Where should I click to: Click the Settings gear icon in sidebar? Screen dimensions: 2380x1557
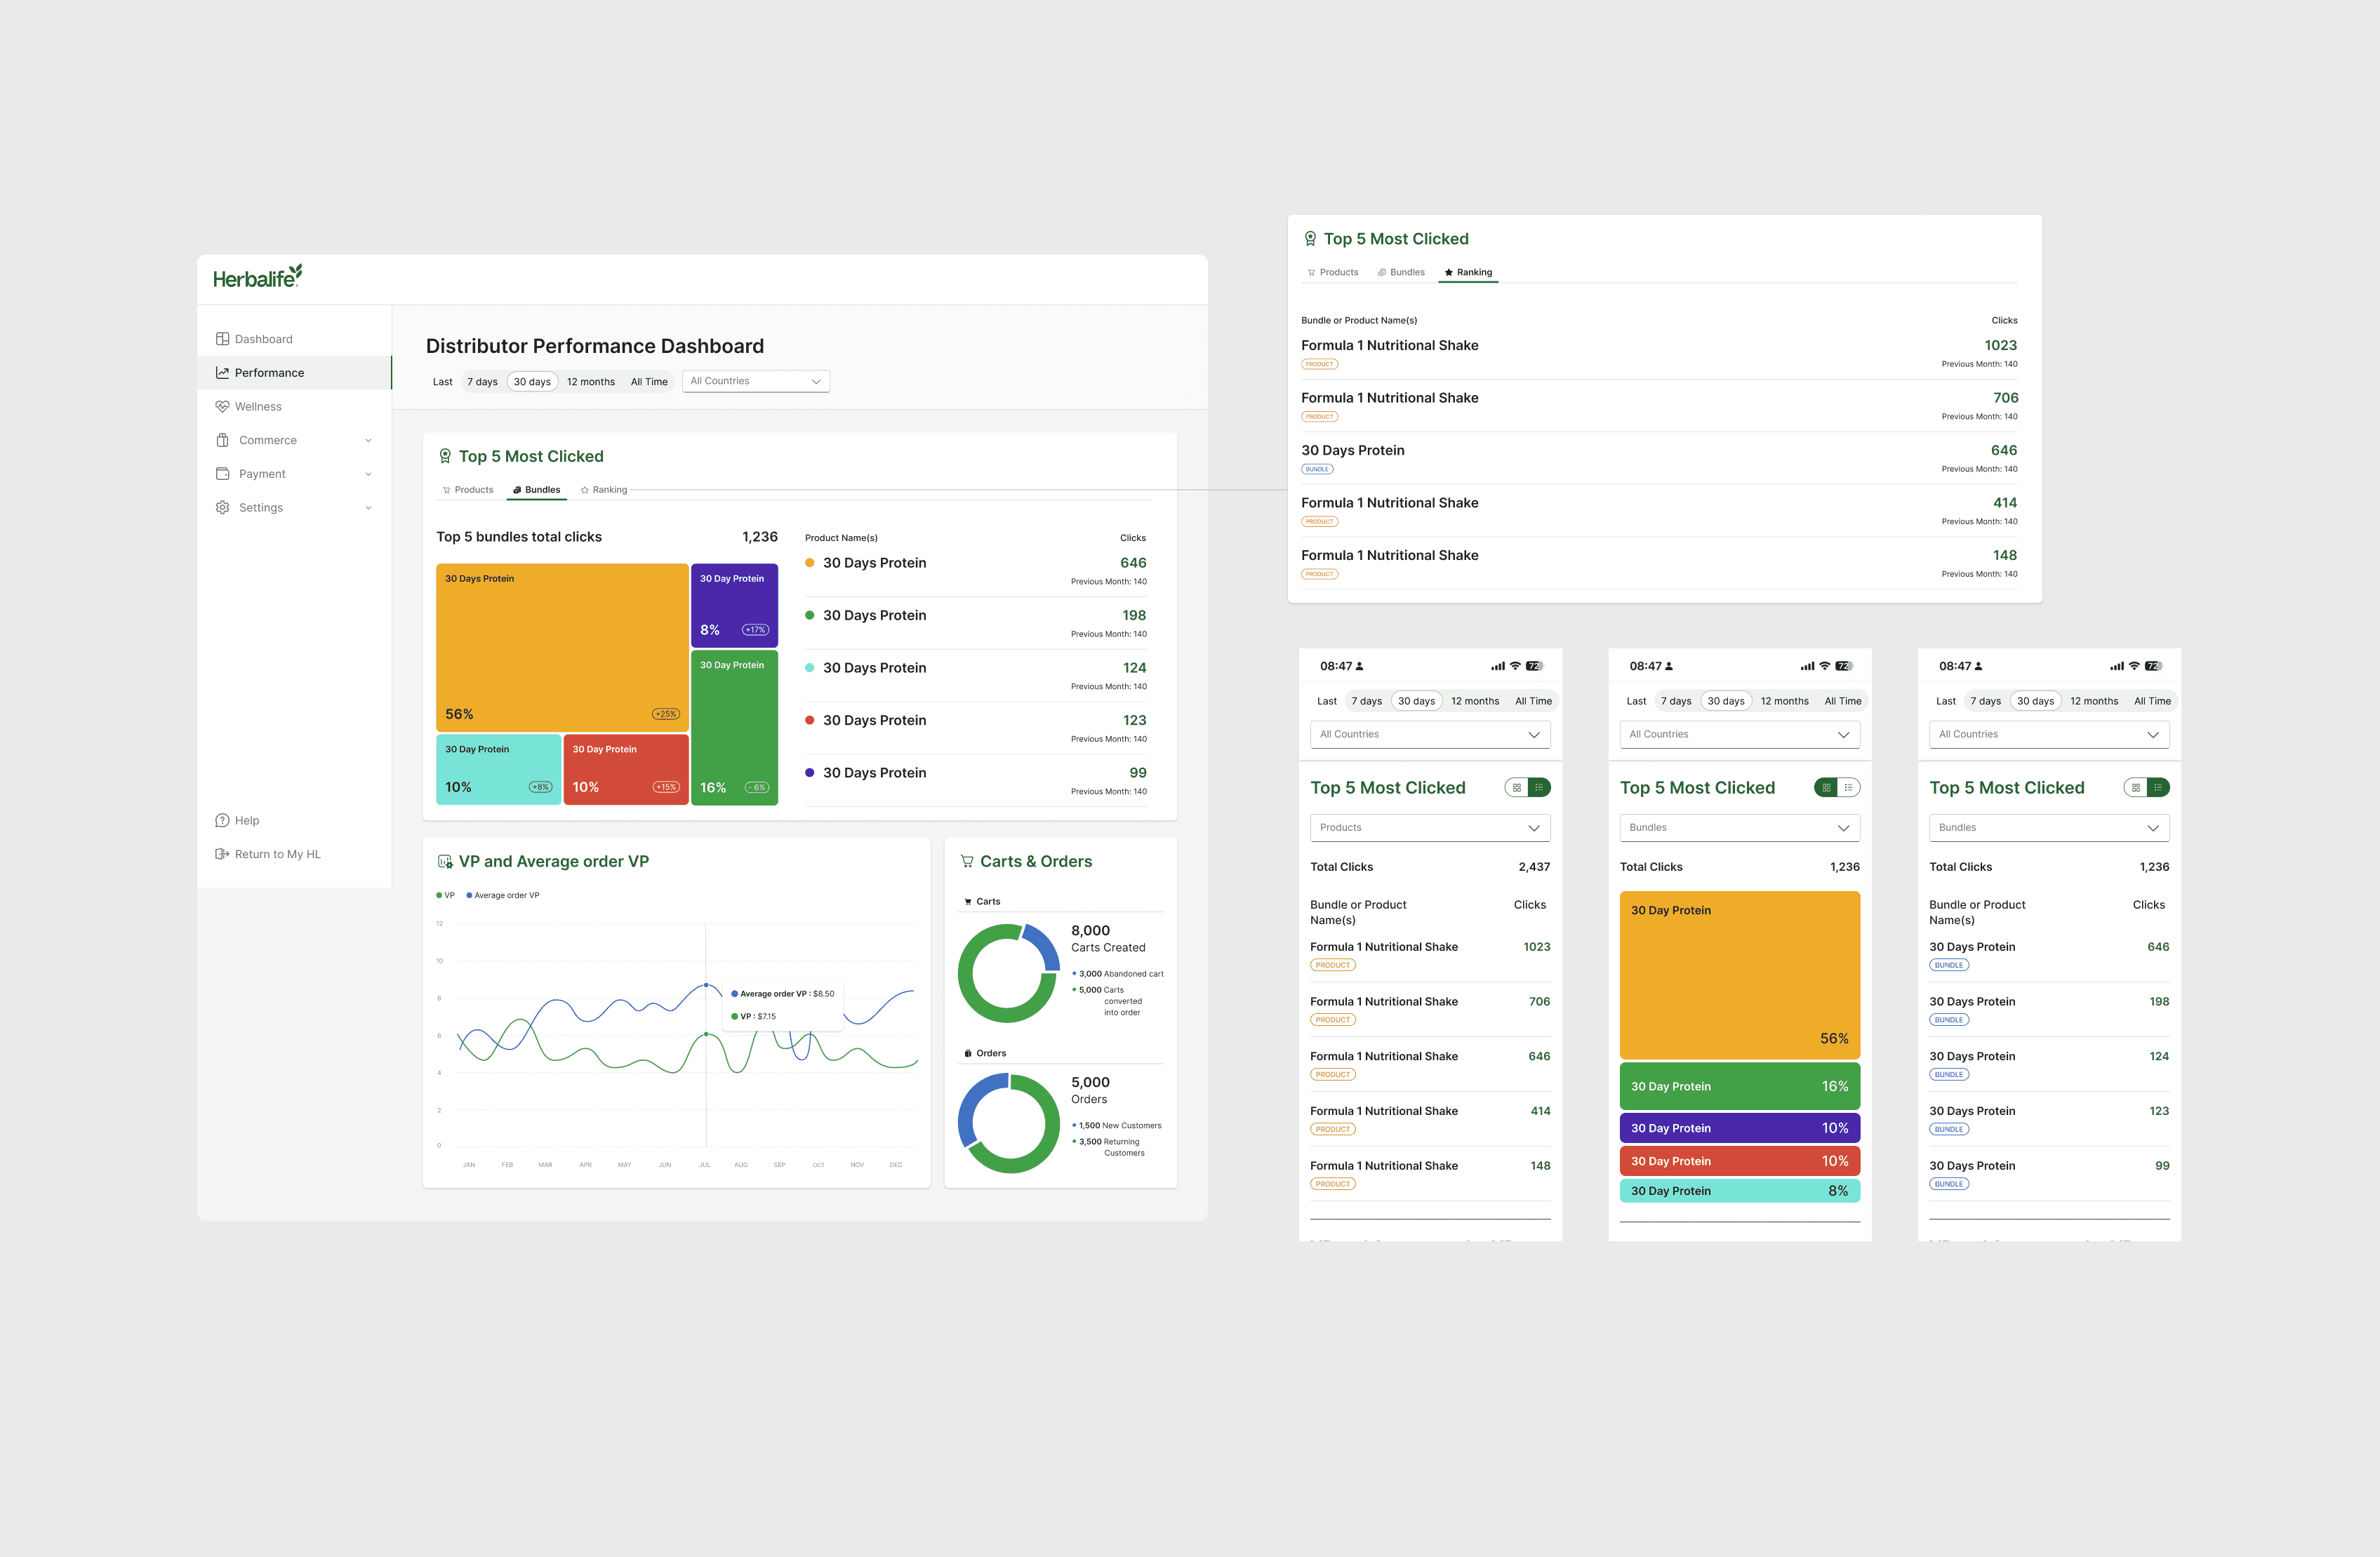[x=222, y=508]
